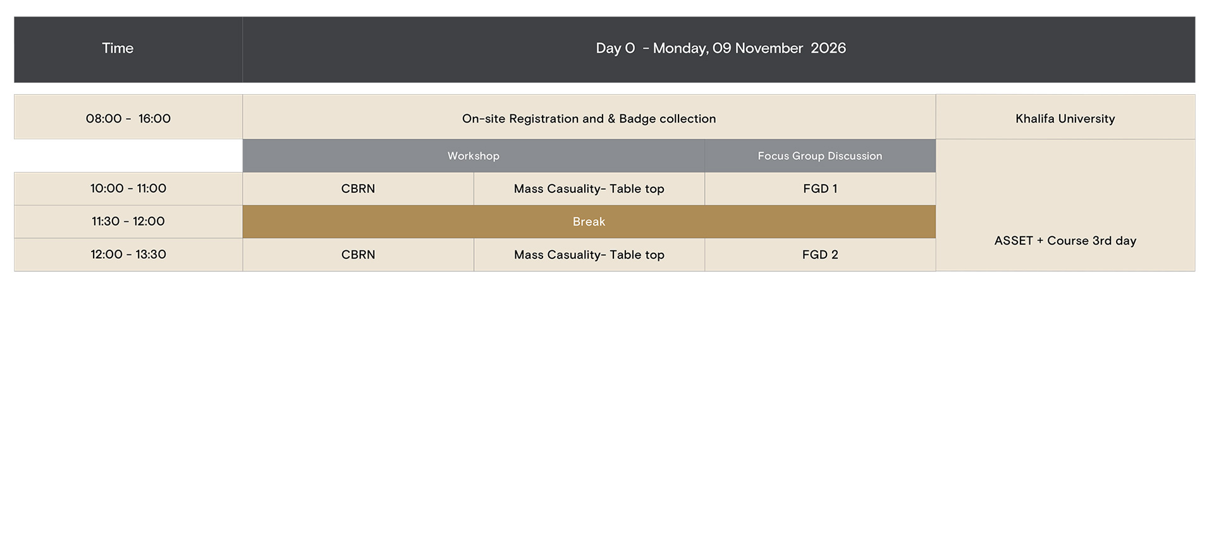1214x548 pixels.
Task: Click the golden Break bar
Action: tap(589, 222)
